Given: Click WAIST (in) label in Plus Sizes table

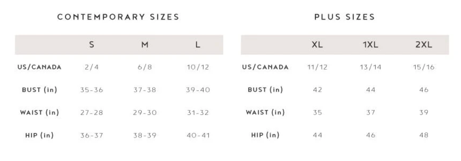Looking at the screenshot, I should point(265,112).
